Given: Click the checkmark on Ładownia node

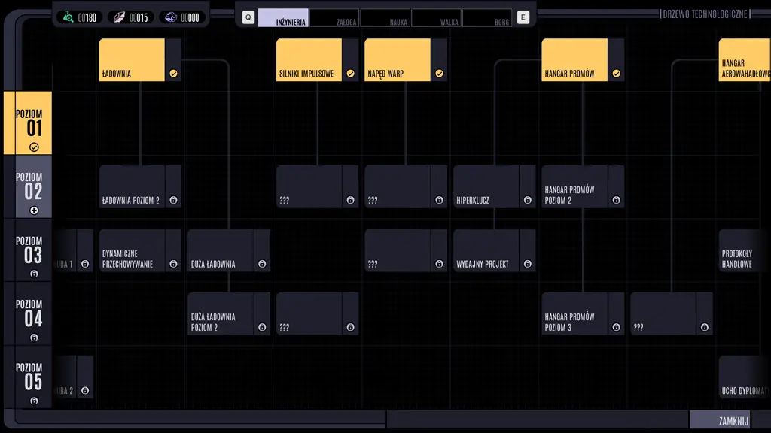Looking at the screenshot, I should 174,74.
